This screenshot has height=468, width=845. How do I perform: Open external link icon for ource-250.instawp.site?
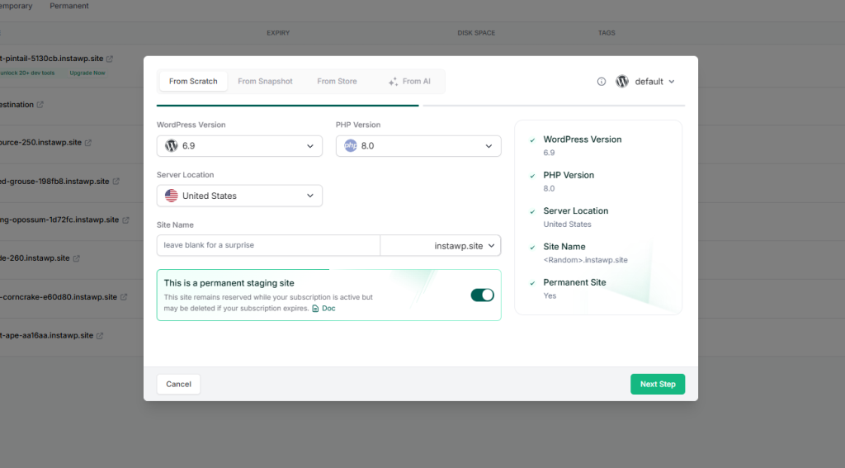[x=87, y=143]
